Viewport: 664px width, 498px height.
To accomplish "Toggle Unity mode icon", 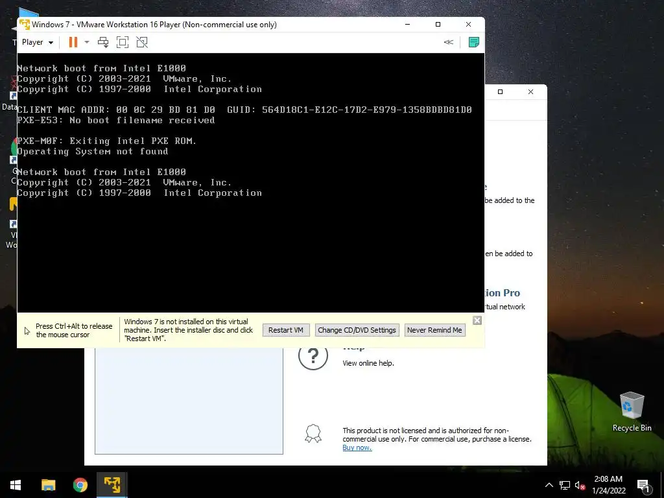I will coord(142,42).
